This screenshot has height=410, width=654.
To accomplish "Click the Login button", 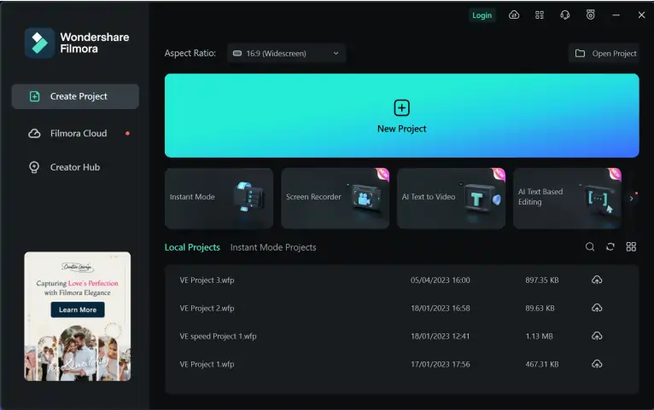I will 482,15.
